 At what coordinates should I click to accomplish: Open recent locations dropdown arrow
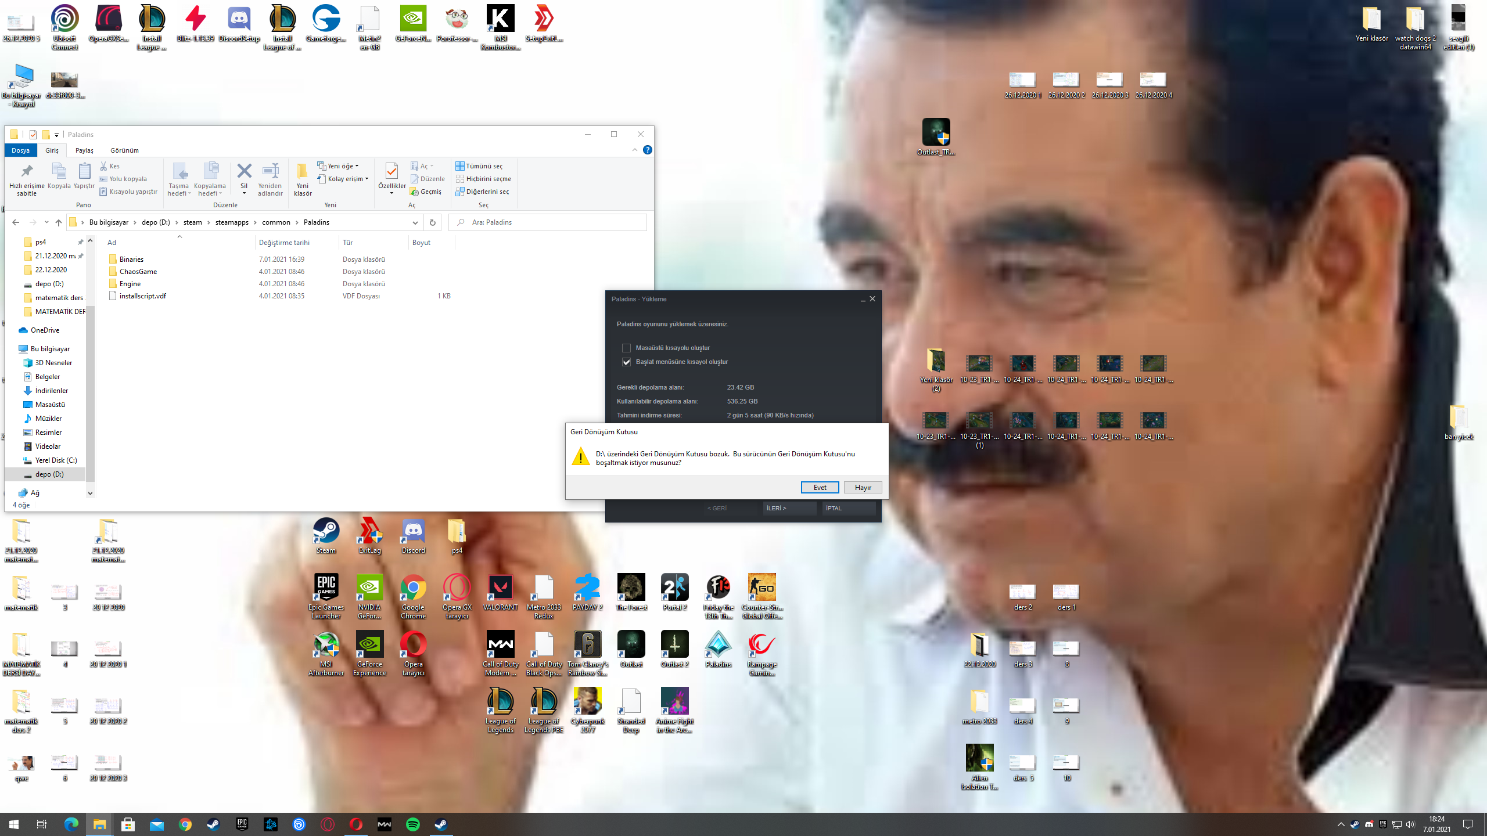pyautogui.click(x=46, y=222)
